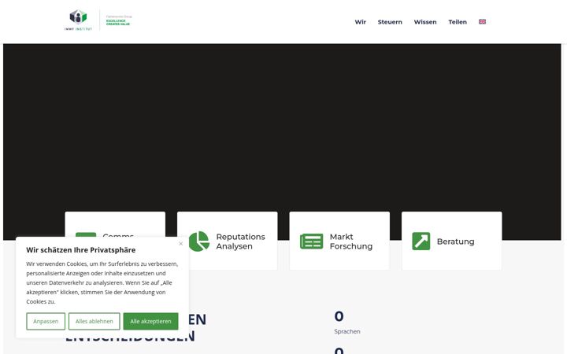This screenshot has height=354, width=567.
Task: Click the Markt Forschung newspaper icon
Action: coord(311,242)
